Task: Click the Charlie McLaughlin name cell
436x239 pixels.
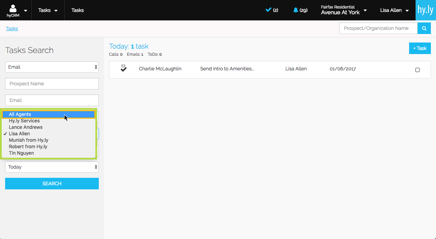Action: click(160, 69)
